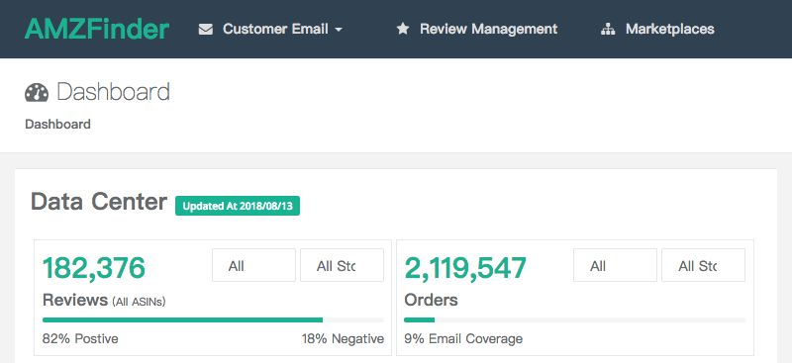Click the 2,119,547 orders count

(465, 268)
